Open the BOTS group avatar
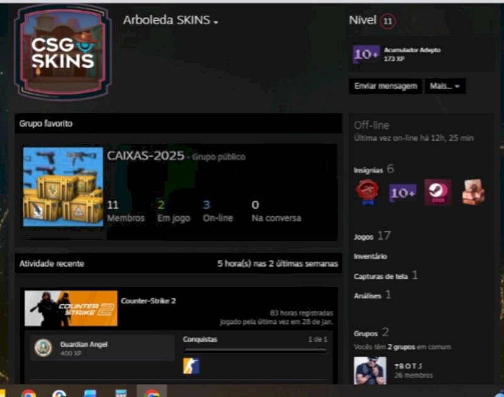This screenshot has width=504, height=397. (370, 371)
